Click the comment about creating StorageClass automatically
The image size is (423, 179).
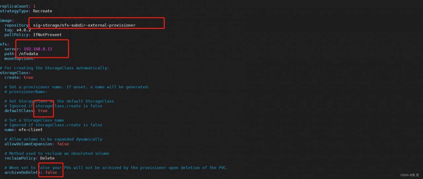tap(55, 68)
